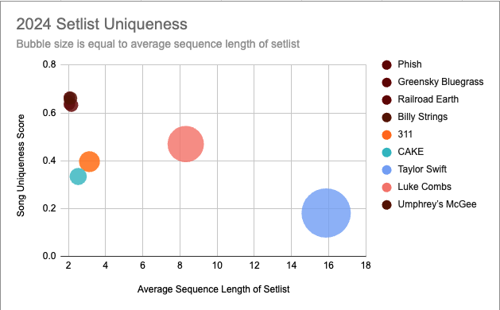This screenshot has width=500, height=310.
Task: Click the pink Luke Combs legend dot
Action: [386, 188]
